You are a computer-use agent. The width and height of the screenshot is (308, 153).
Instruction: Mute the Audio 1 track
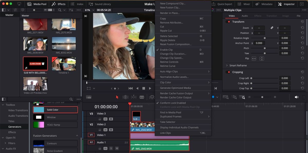[117, 148]
